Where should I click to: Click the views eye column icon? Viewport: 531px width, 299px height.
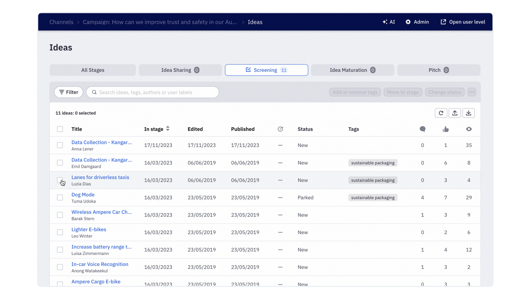tap(469, 129)
